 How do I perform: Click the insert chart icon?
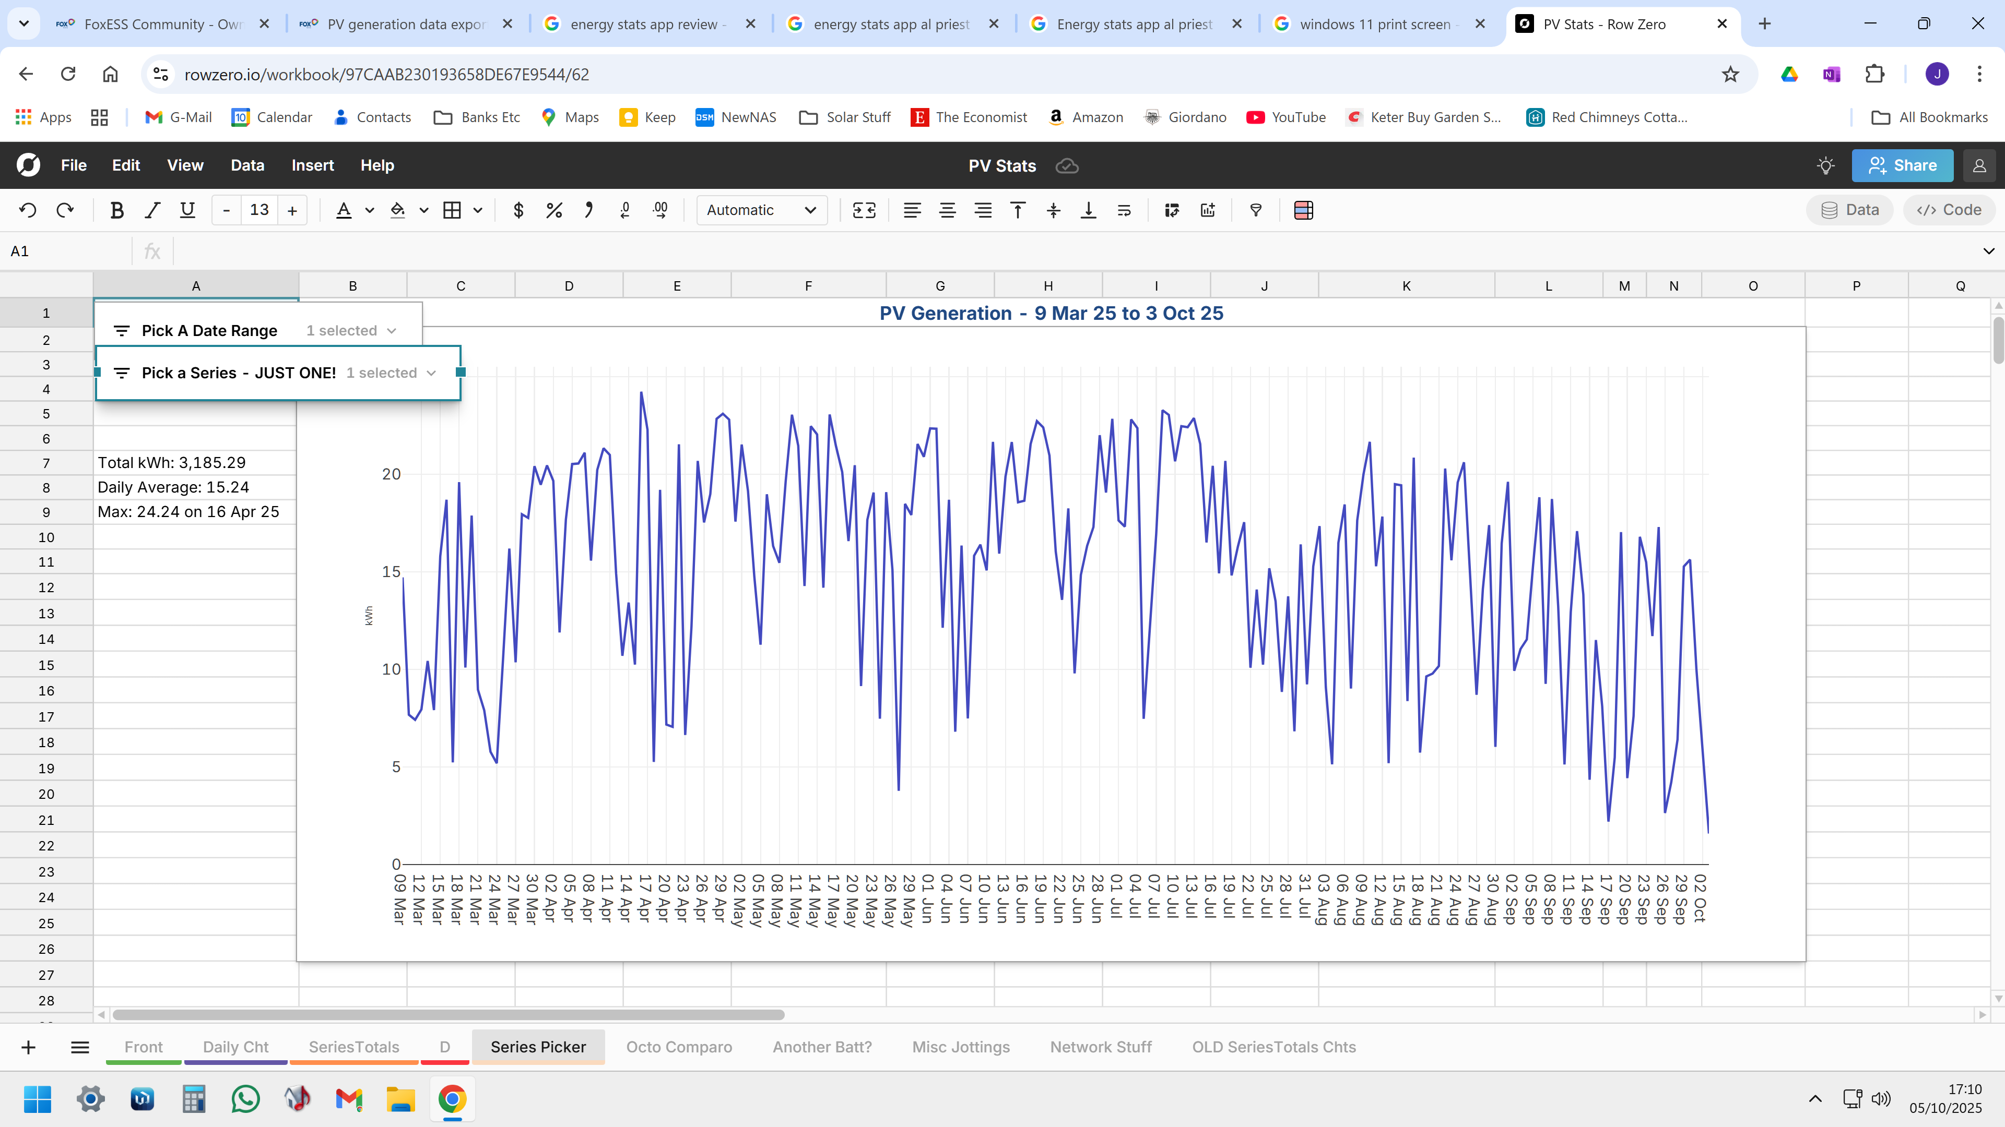click(1208, 210)
